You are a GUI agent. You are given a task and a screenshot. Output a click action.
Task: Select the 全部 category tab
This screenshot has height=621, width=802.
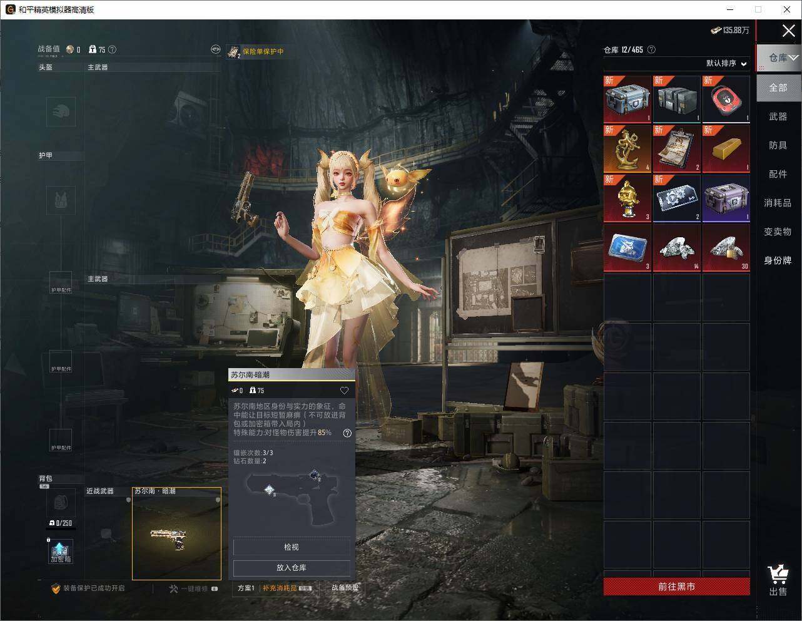(778, 88)
